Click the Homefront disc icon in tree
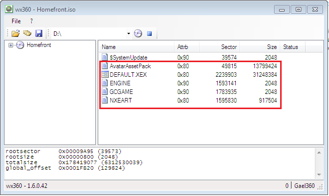Screen dimensions: 329x196 click(20, 45)
